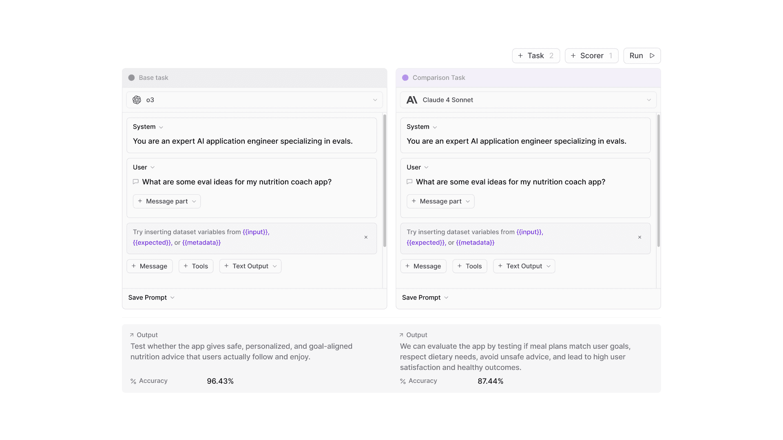Screen dimensions: 783x440
Task: Dismiss the dataset variables hint in base task
Action: point(366,238)
